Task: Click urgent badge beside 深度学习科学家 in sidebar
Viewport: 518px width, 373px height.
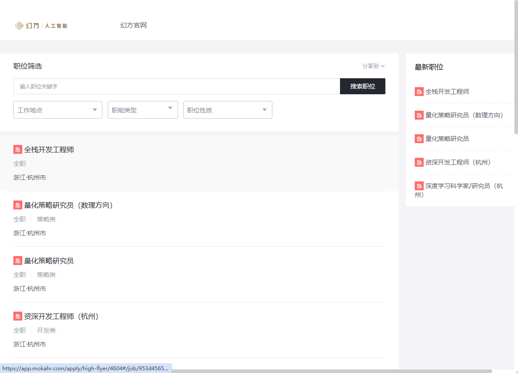Action: click(419, 186)
